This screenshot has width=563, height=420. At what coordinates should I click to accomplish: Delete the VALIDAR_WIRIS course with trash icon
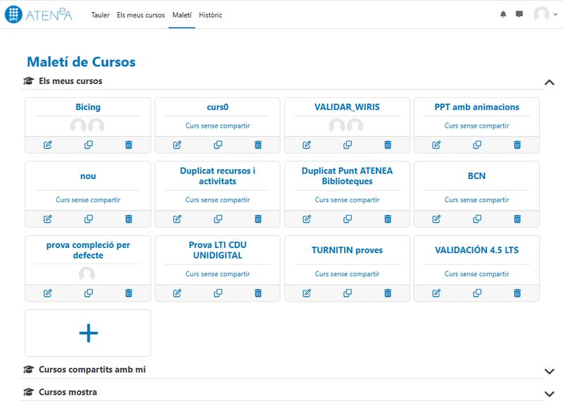tap(388, 145)
